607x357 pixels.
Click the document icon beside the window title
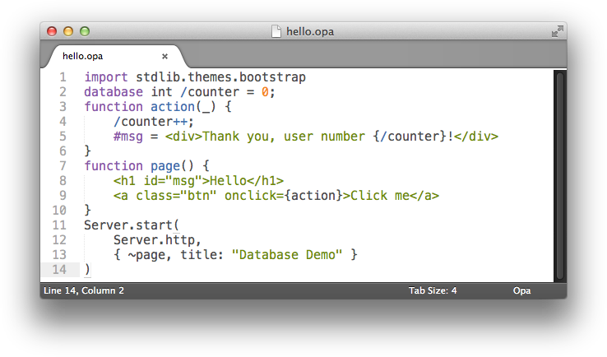click(276, 31)
